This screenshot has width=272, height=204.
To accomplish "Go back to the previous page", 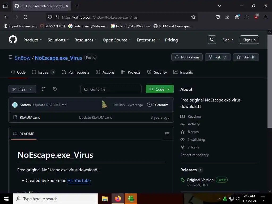I will [x=6, y=17].
